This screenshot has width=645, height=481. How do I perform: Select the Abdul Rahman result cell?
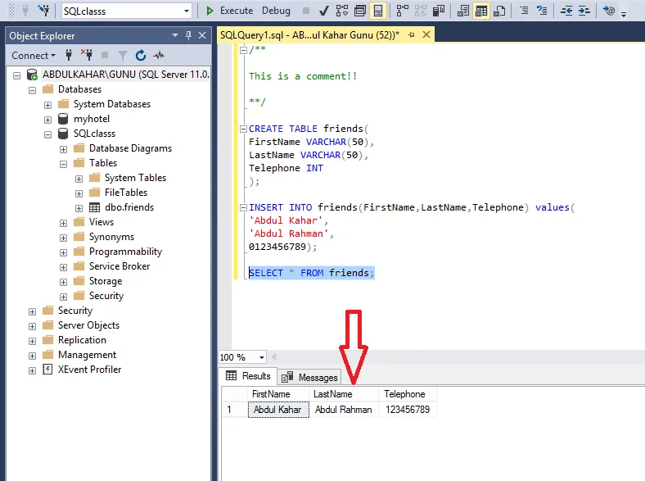click(344, 410)
